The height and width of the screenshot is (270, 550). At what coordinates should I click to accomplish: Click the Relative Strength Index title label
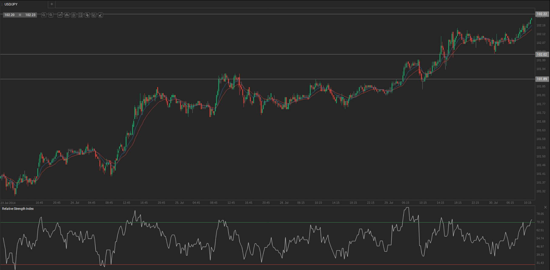pyautogui.click(x=18, y=209)
